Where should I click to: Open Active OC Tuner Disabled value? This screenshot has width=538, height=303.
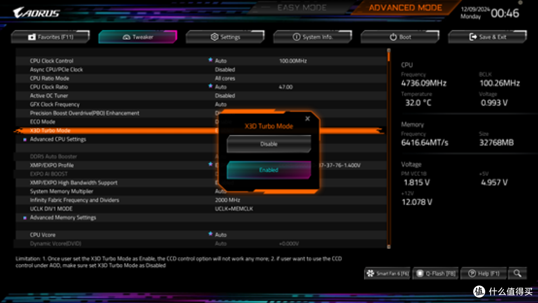(x=225, y=96)
